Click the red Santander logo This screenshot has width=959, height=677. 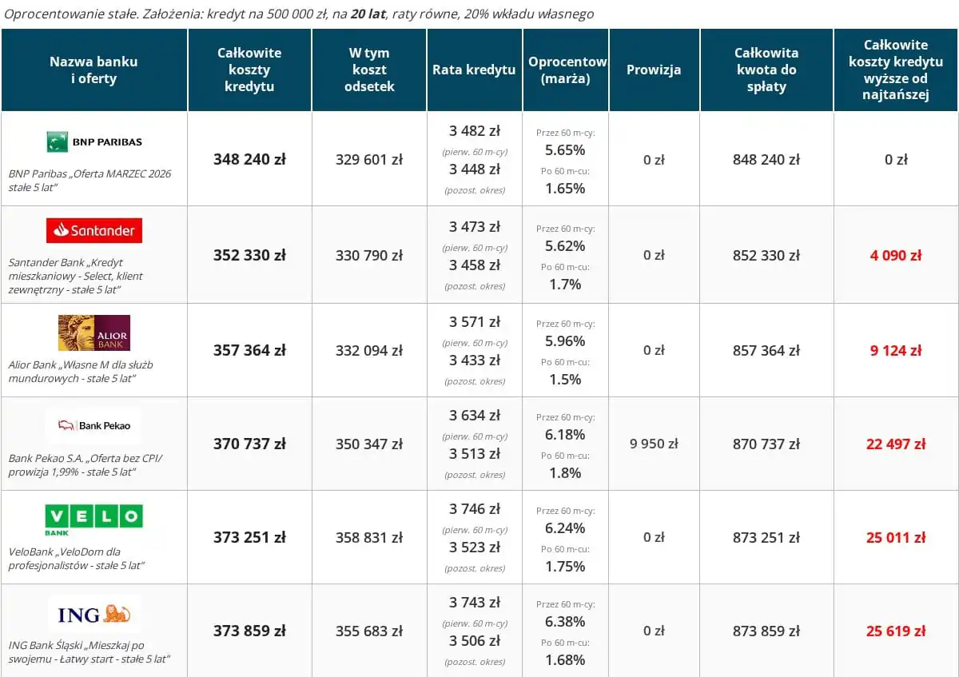94,230
